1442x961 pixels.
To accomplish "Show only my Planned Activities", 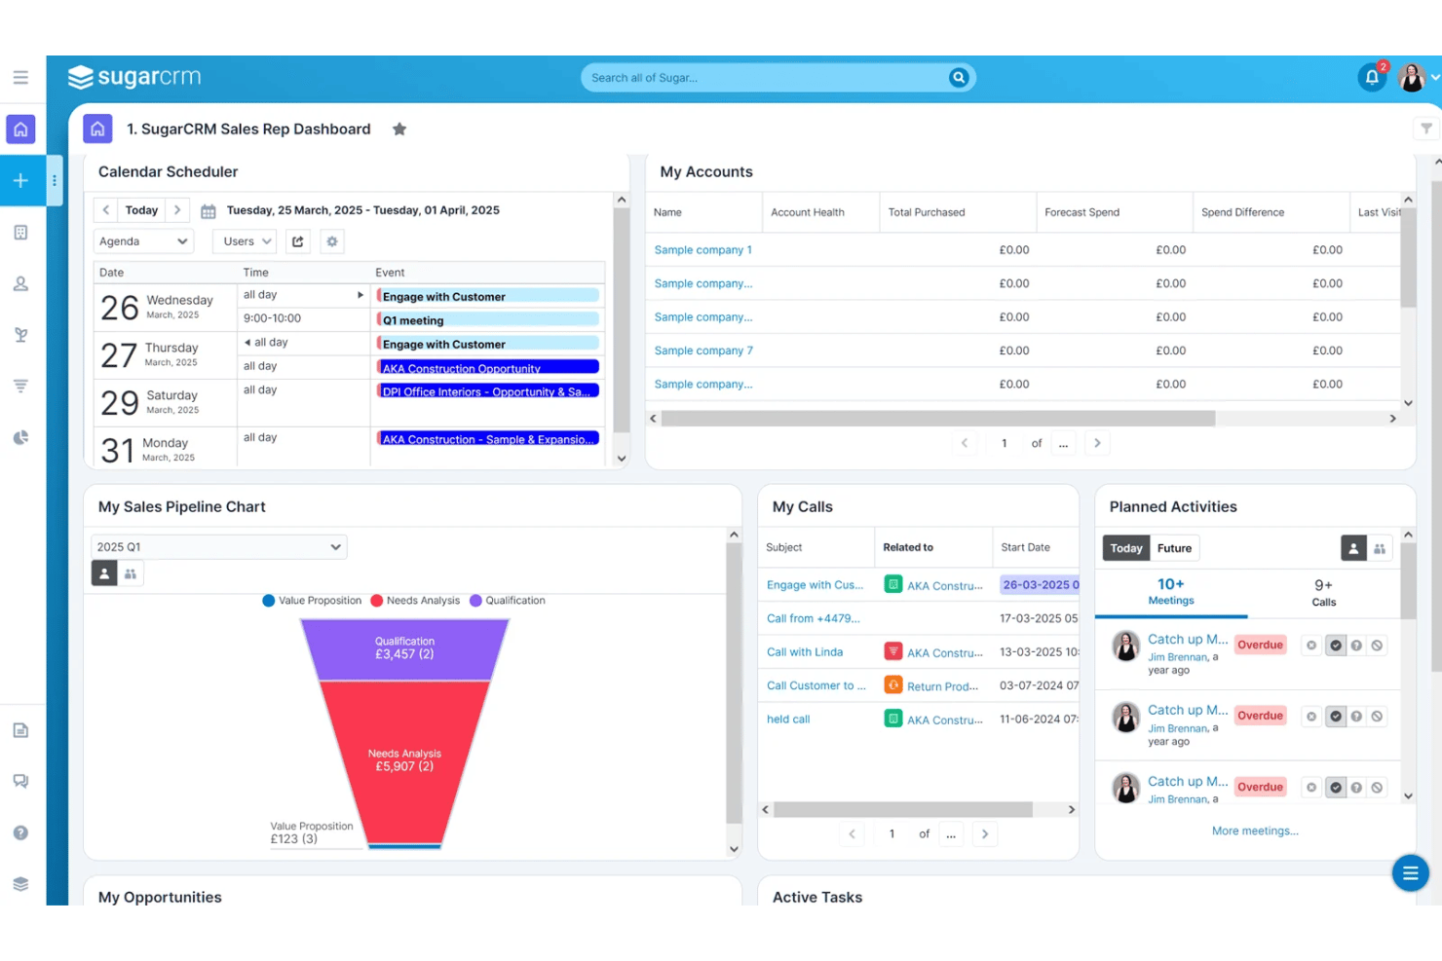I will pos(1353,548).
